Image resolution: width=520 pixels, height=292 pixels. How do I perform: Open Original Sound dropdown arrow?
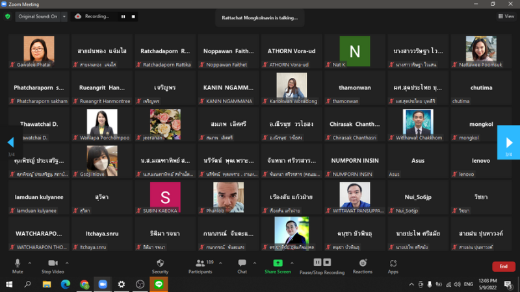pyautogui.click(x=64, y=16)
